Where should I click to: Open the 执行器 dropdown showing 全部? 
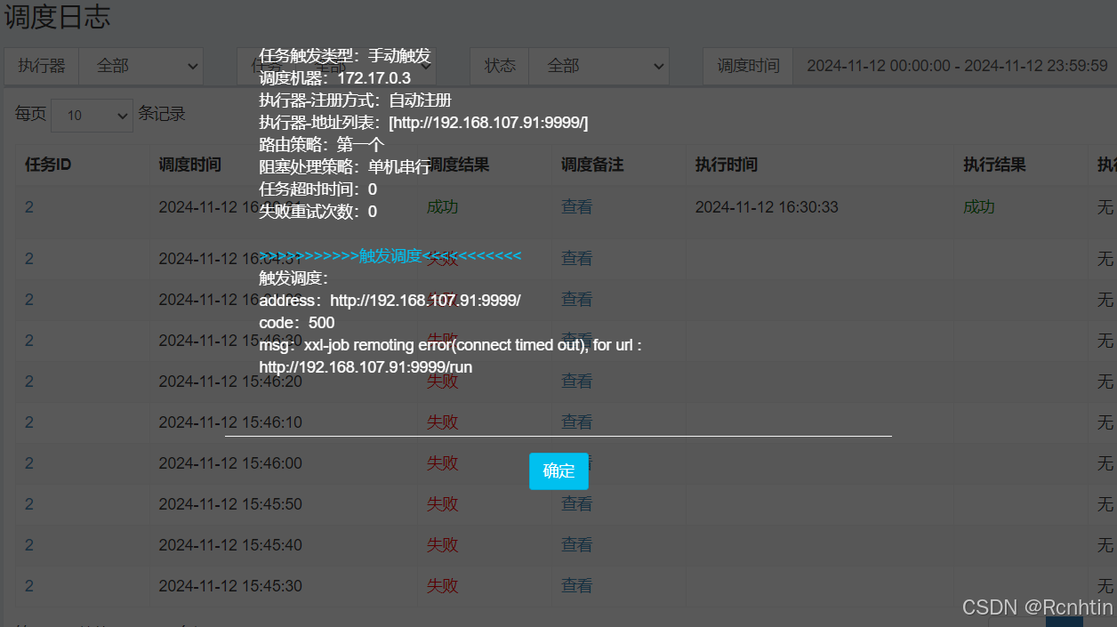click(x=141, y=66)
